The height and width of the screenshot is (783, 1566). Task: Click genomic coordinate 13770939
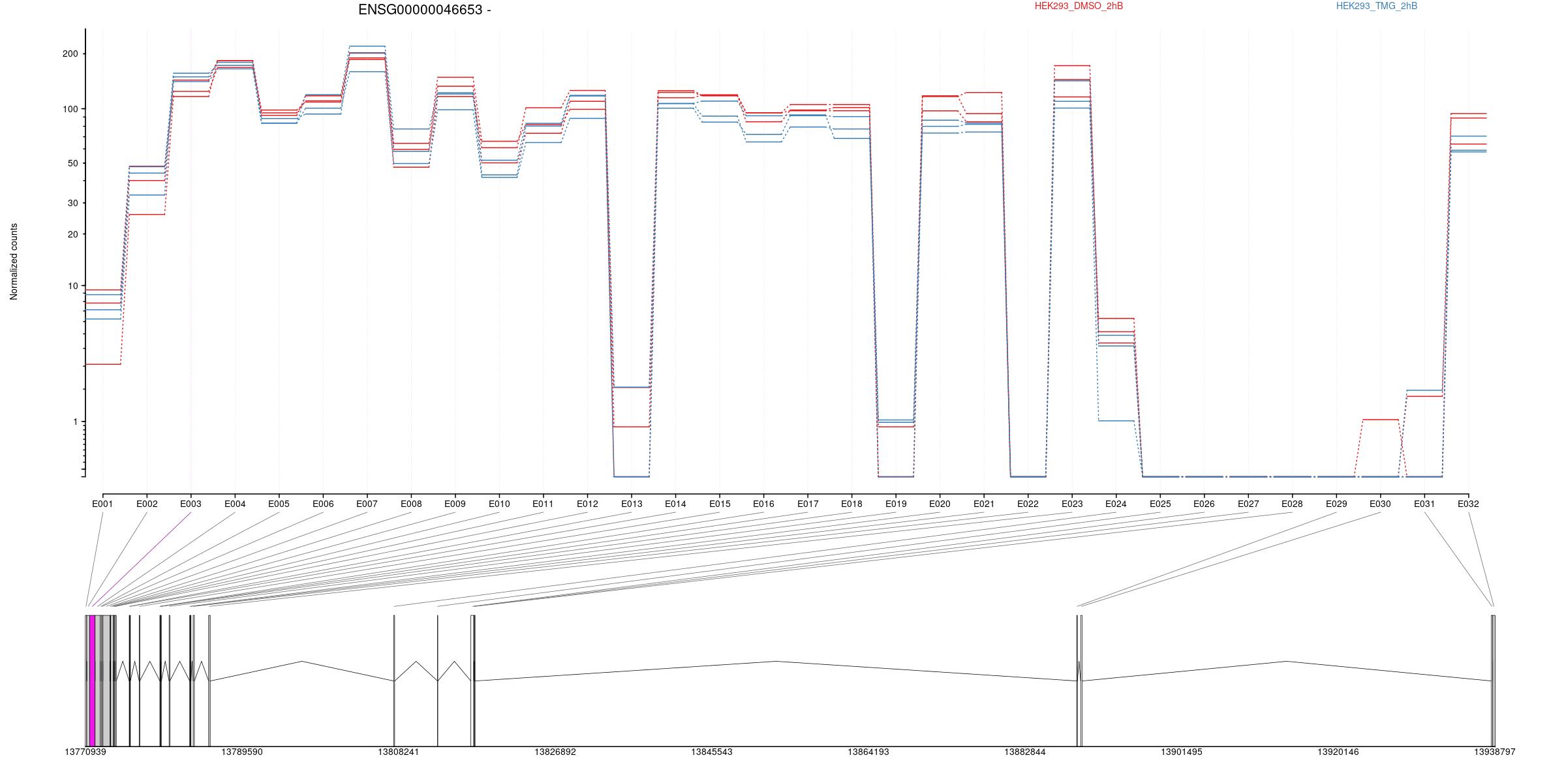pos(85,752)
